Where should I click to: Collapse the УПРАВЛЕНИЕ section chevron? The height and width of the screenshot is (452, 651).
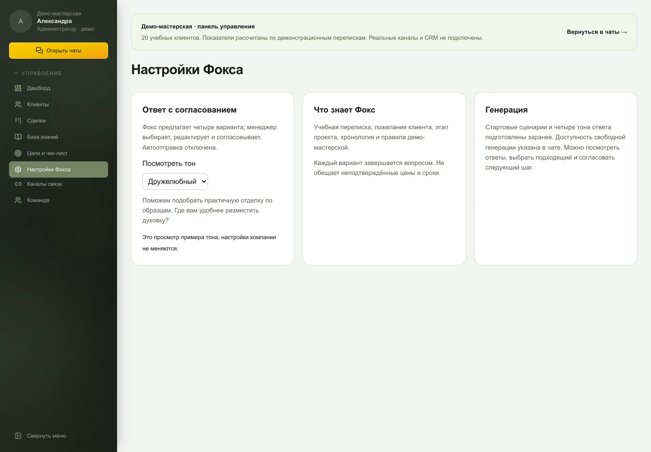click(16, 73)
